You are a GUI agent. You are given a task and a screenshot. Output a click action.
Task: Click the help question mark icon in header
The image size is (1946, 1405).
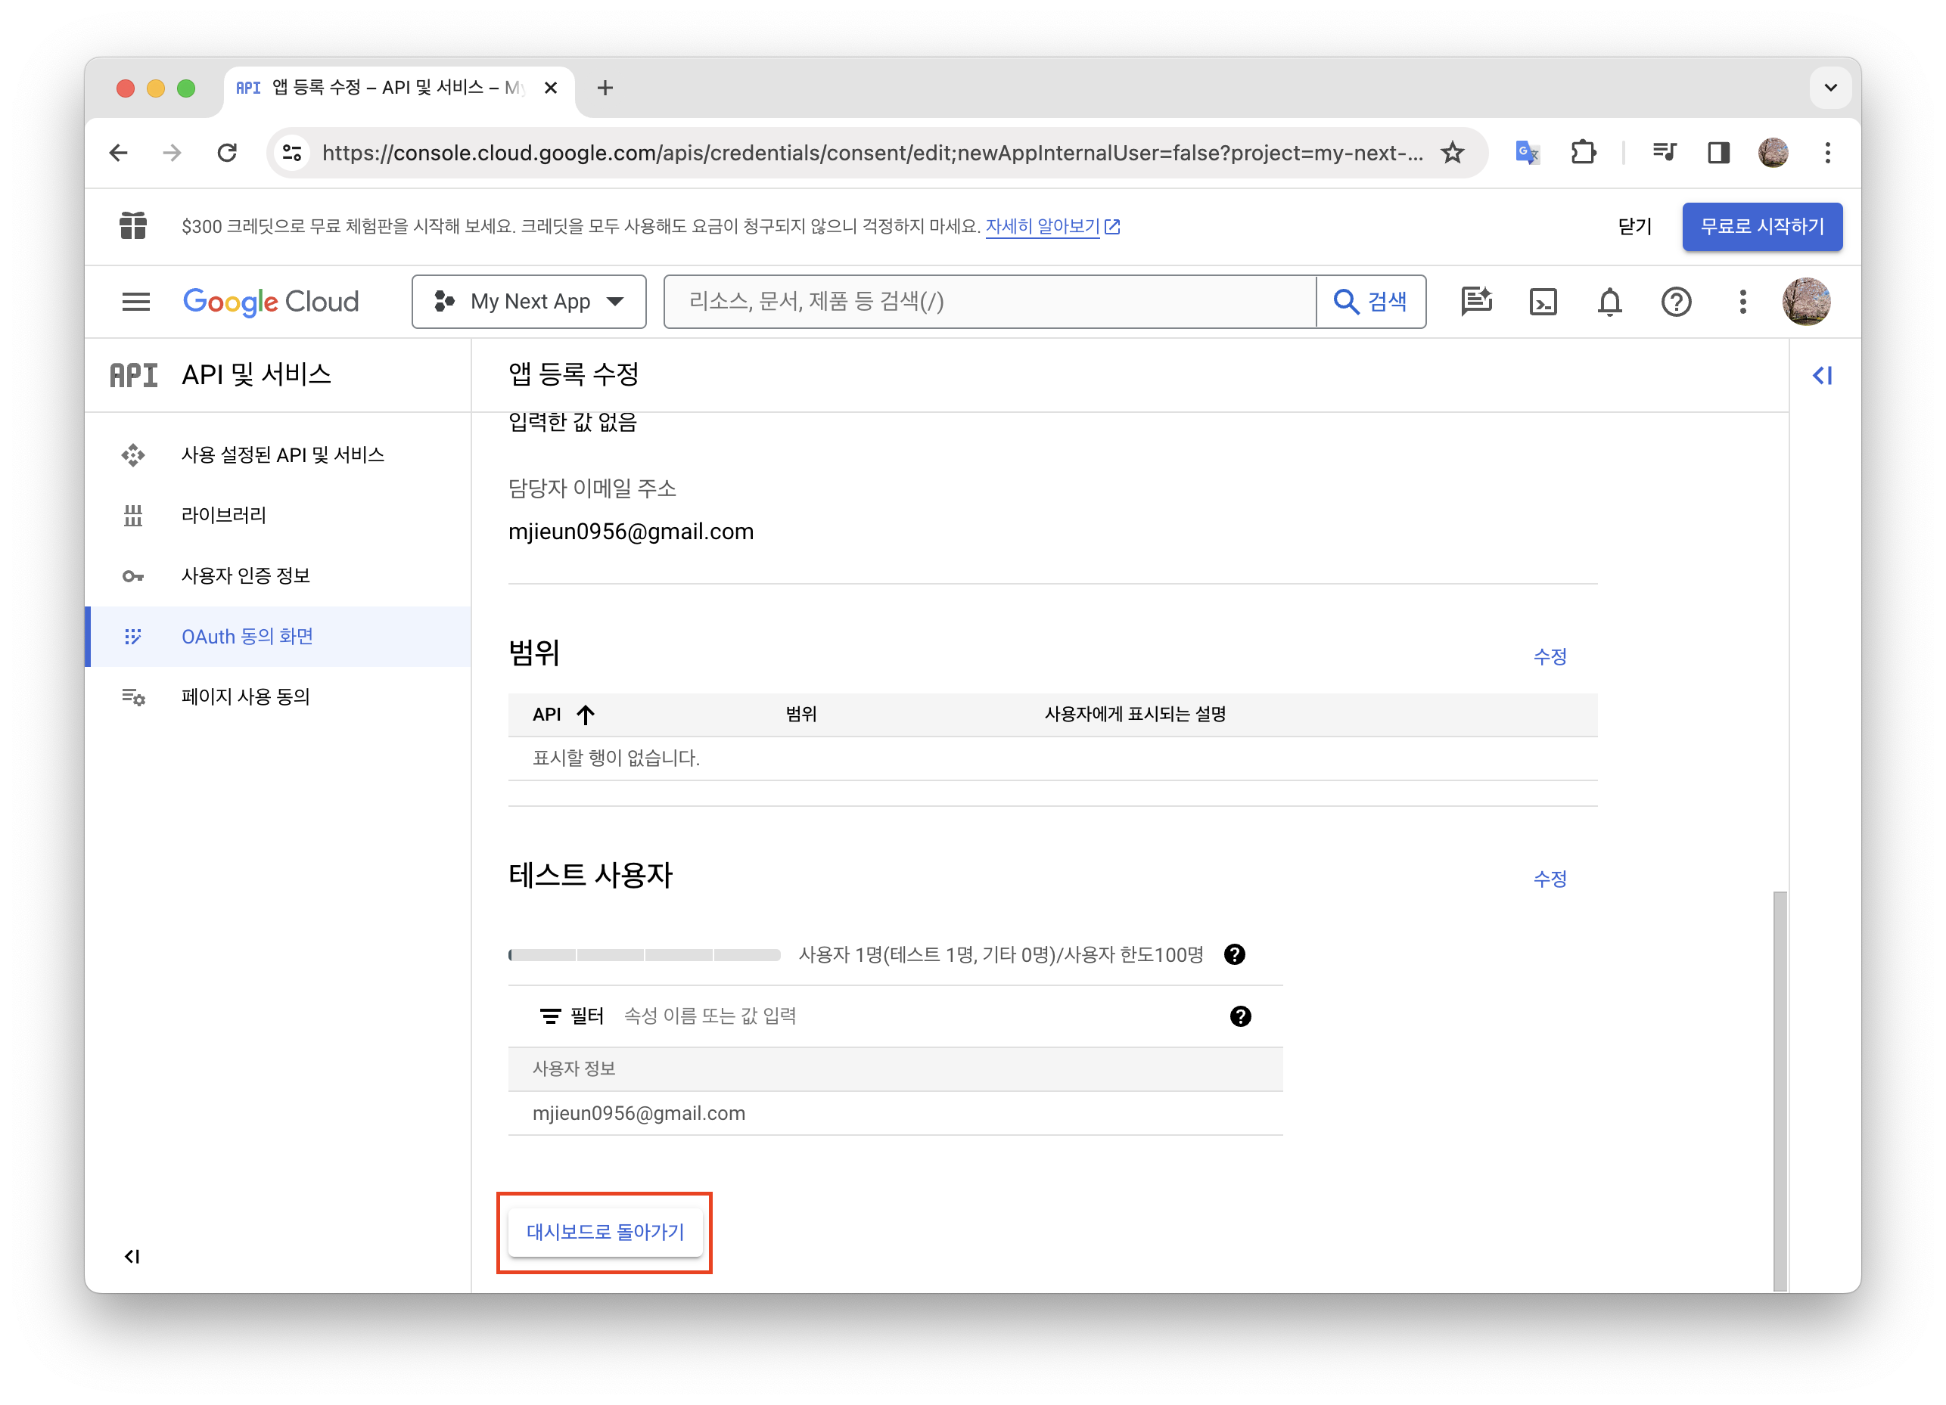[1675, 302]
